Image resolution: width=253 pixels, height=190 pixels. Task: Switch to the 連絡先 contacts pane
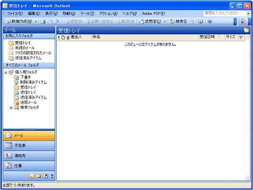(x=29, y=156)
